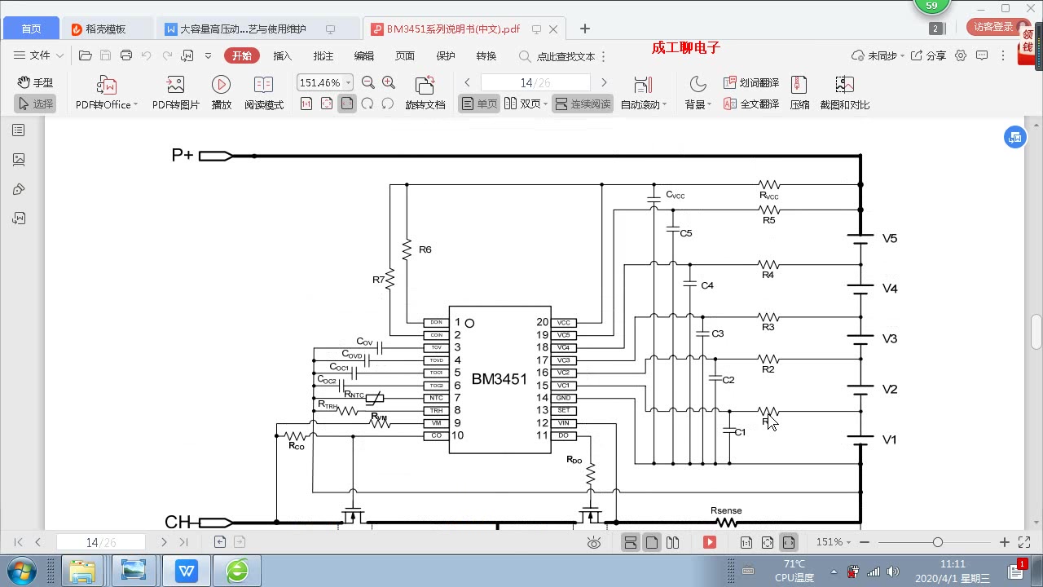The width and height of the screenshot is (1043, 587).
Task: Expand the quick access toolbar dropdown arrow
Action: 208,55
